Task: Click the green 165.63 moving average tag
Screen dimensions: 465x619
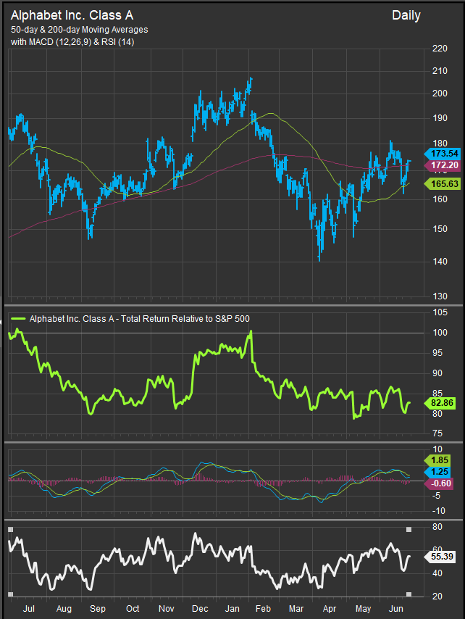Action: (x=439, y=185)
